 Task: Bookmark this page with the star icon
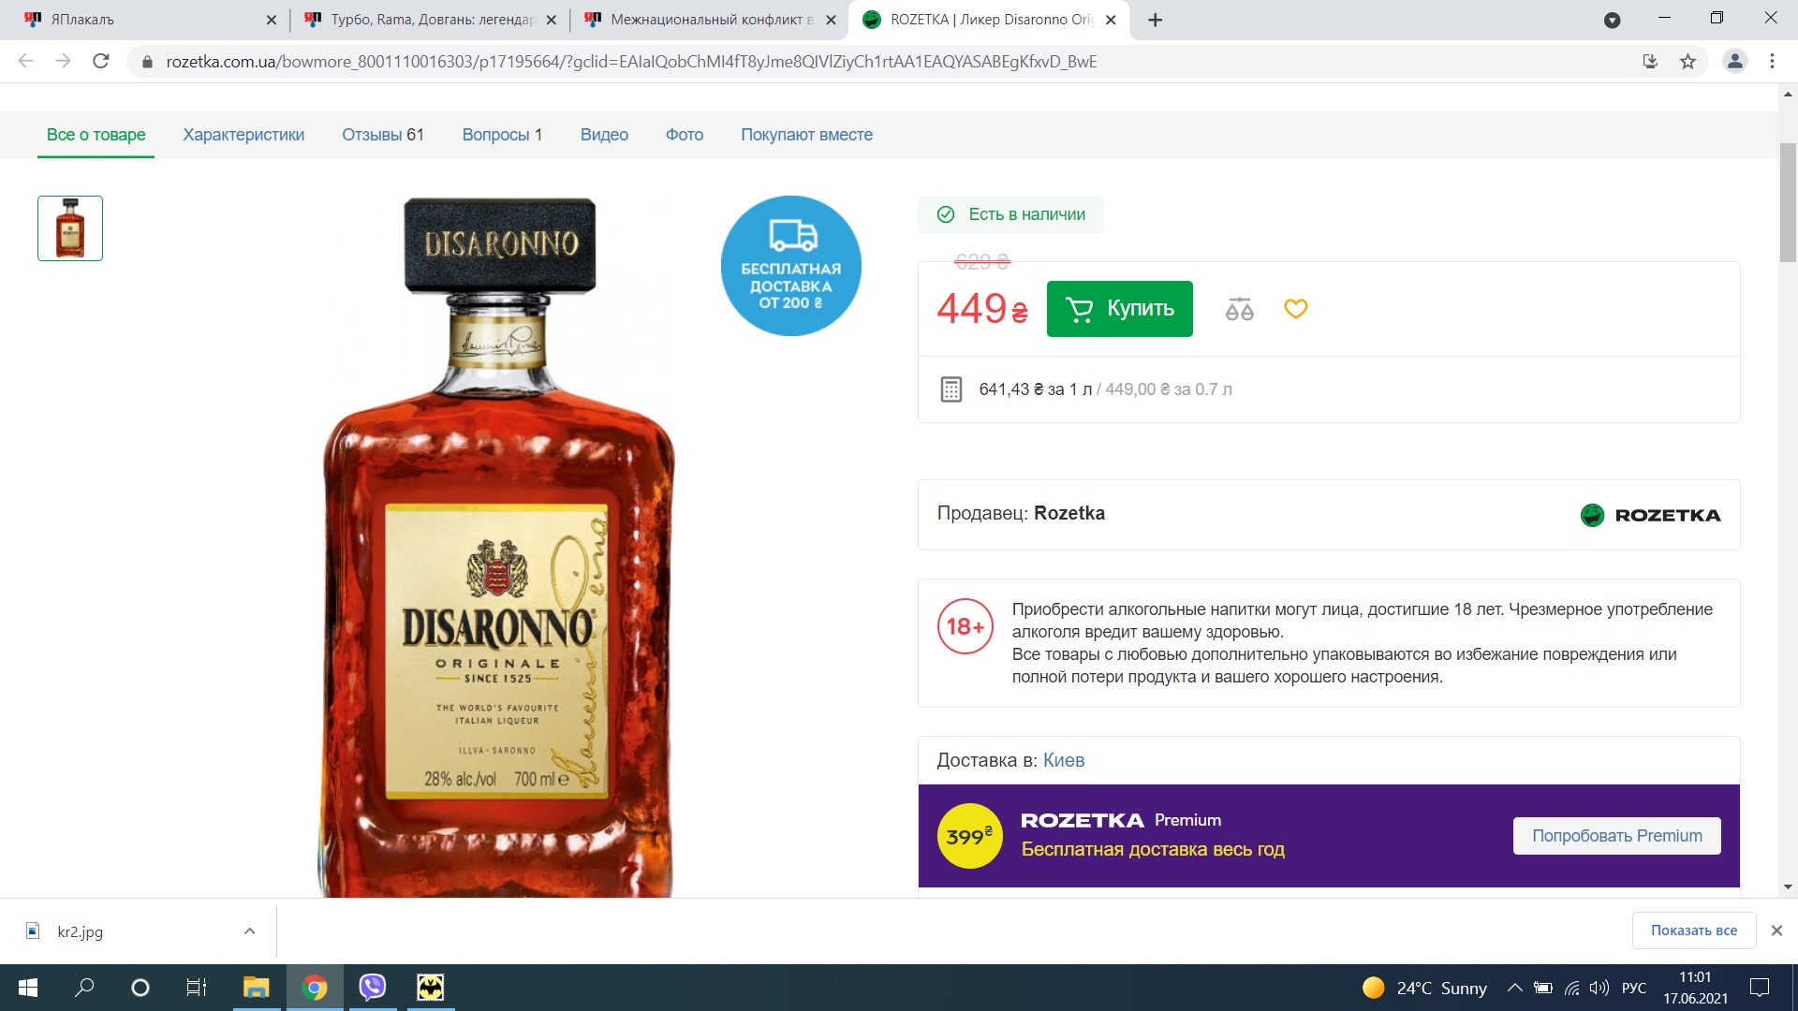[1687, 61]
